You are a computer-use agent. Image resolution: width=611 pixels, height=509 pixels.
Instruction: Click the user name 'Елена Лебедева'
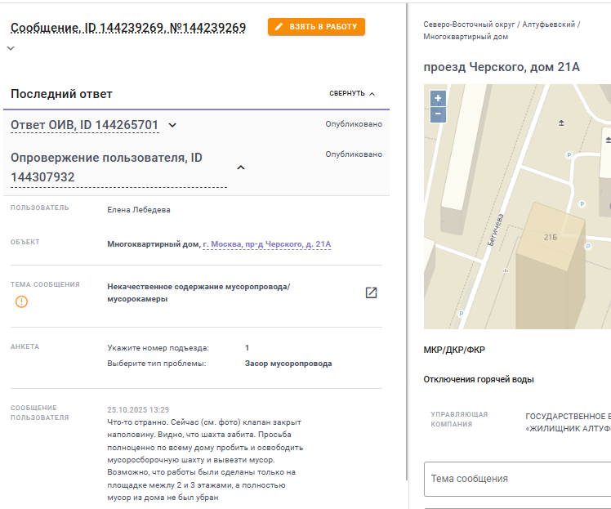139,210
